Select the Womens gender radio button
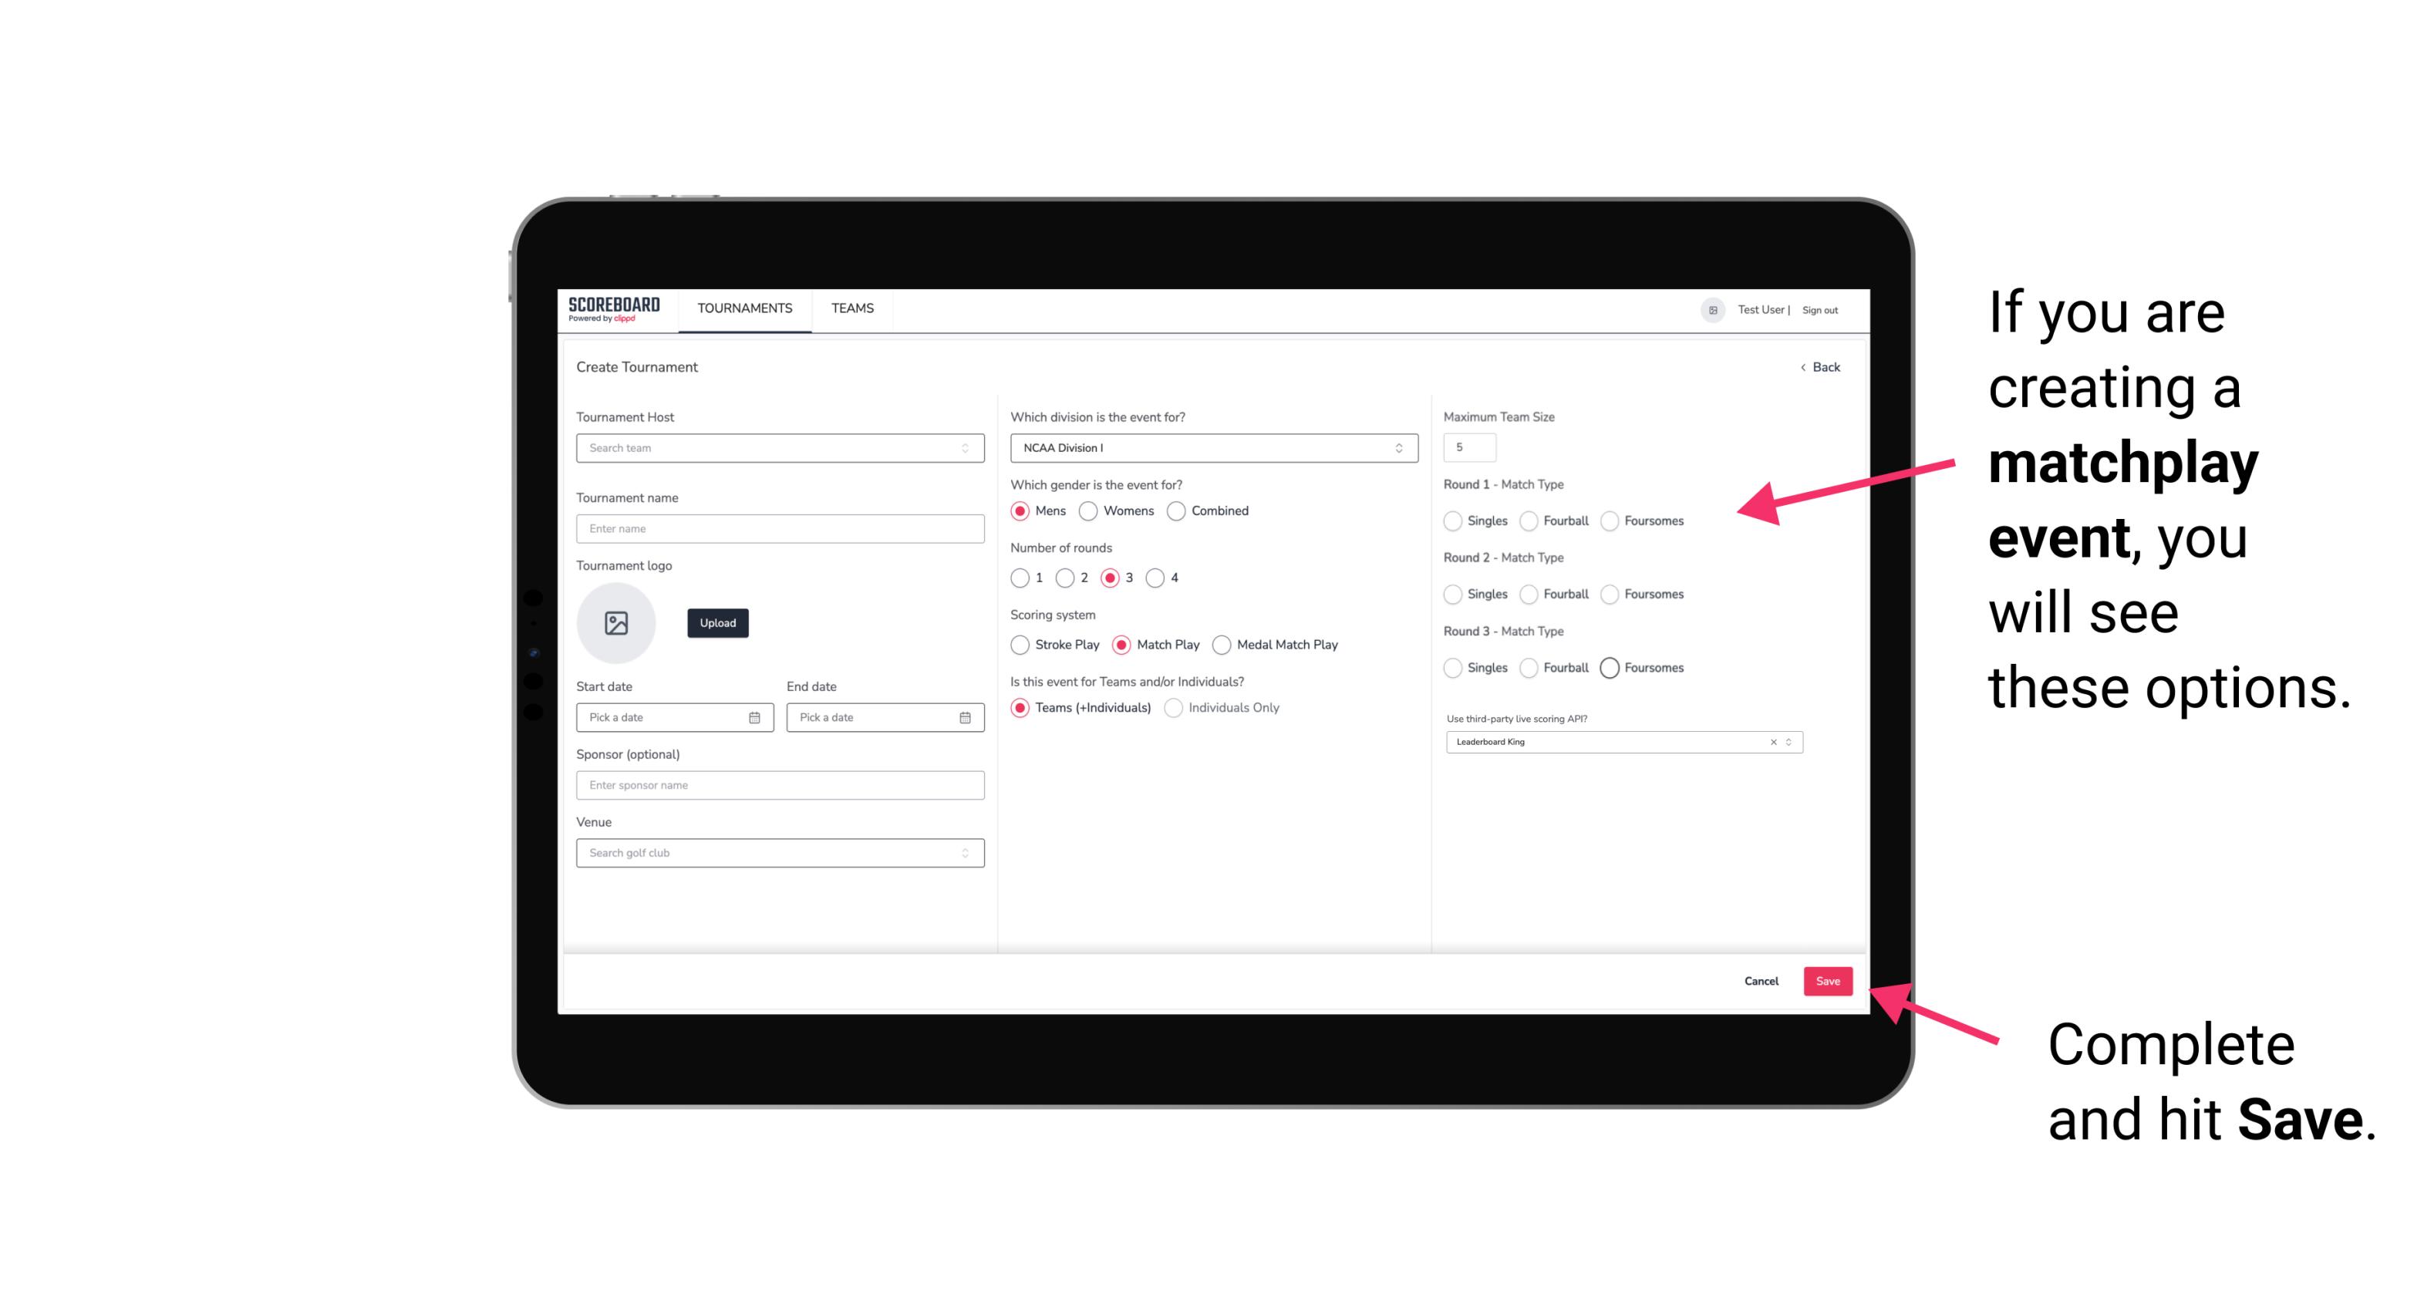 coord(1091,510)
